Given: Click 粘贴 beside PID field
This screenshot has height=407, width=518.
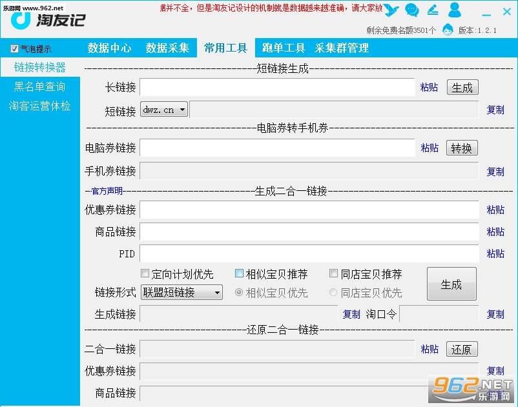Looking at the screenshot, I should coord(495,253).
